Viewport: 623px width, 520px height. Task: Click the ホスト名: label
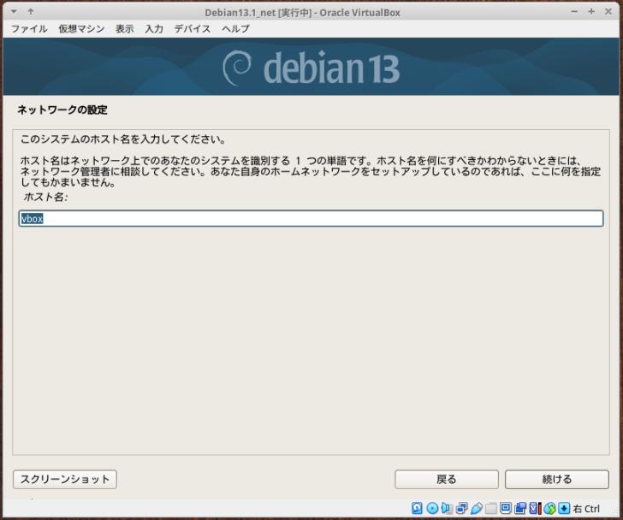coord(45,197)
